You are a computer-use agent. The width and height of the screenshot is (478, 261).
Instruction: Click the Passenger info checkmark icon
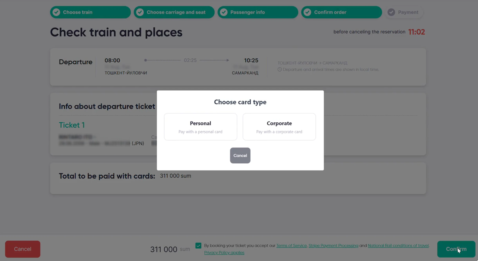tap(224, 12)
